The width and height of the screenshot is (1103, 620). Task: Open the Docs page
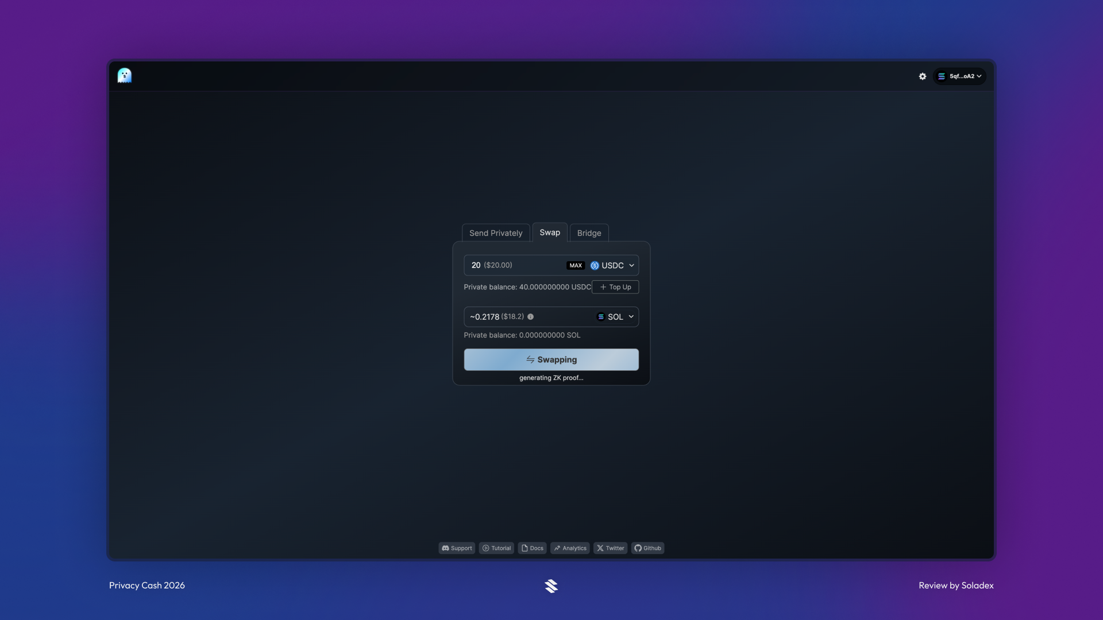(532, 548)
